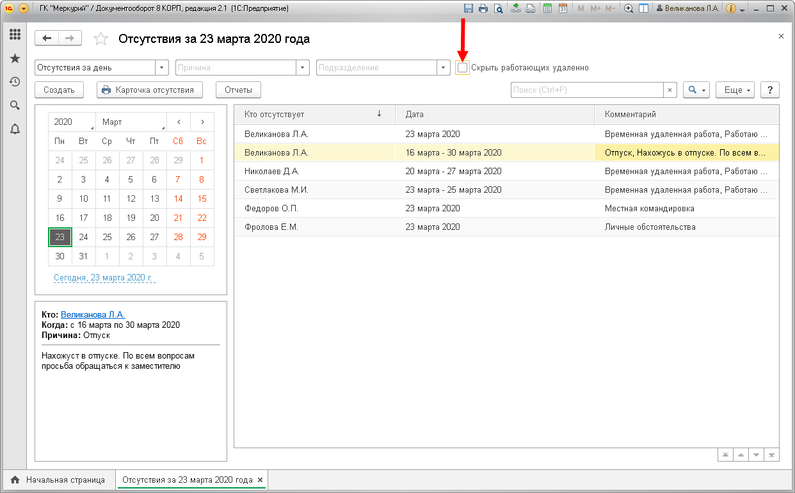Viewport: 795px width, 493px height.
Task: Click the Print icon in the title bar
Action: (x=483, y=8)
